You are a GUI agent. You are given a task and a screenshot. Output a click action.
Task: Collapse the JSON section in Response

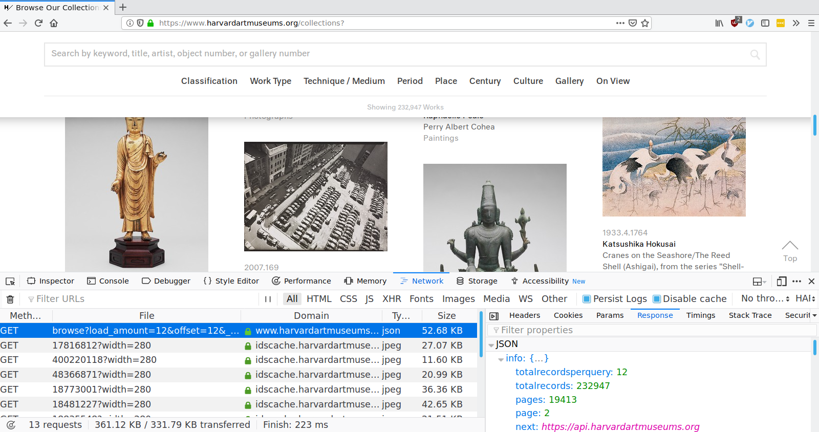491,345
